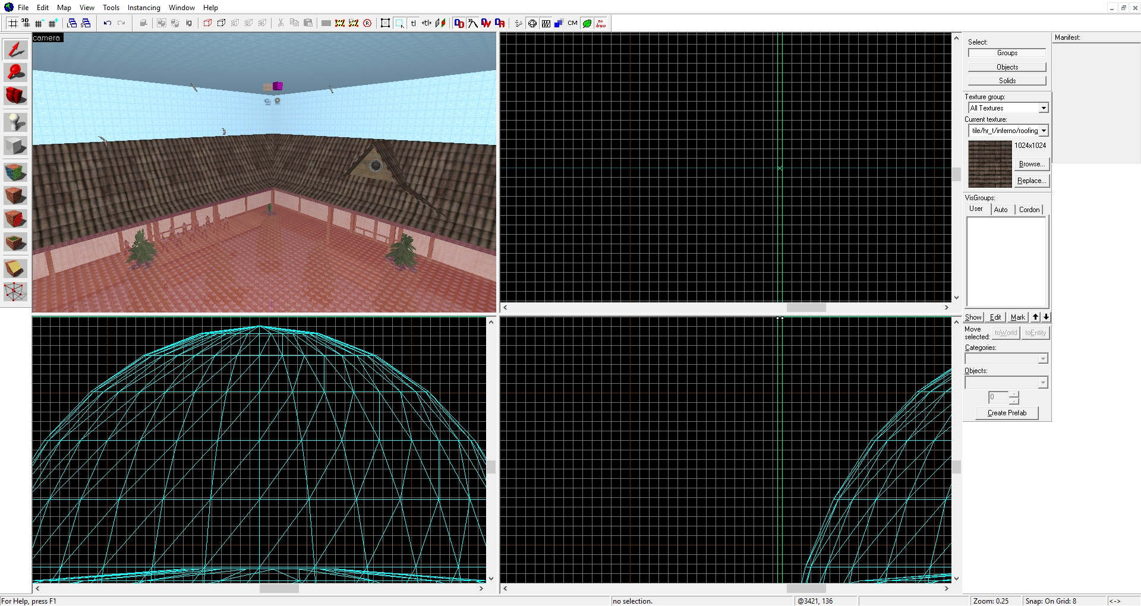Click the Undo arrow in toolbar

pyautogui.click(x=108, y=23)
